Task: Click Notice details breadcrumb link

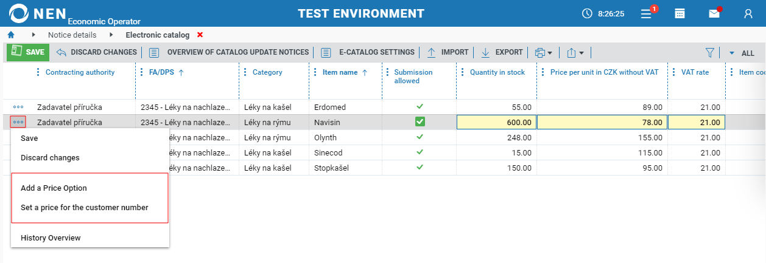Action: click(72, 35)
